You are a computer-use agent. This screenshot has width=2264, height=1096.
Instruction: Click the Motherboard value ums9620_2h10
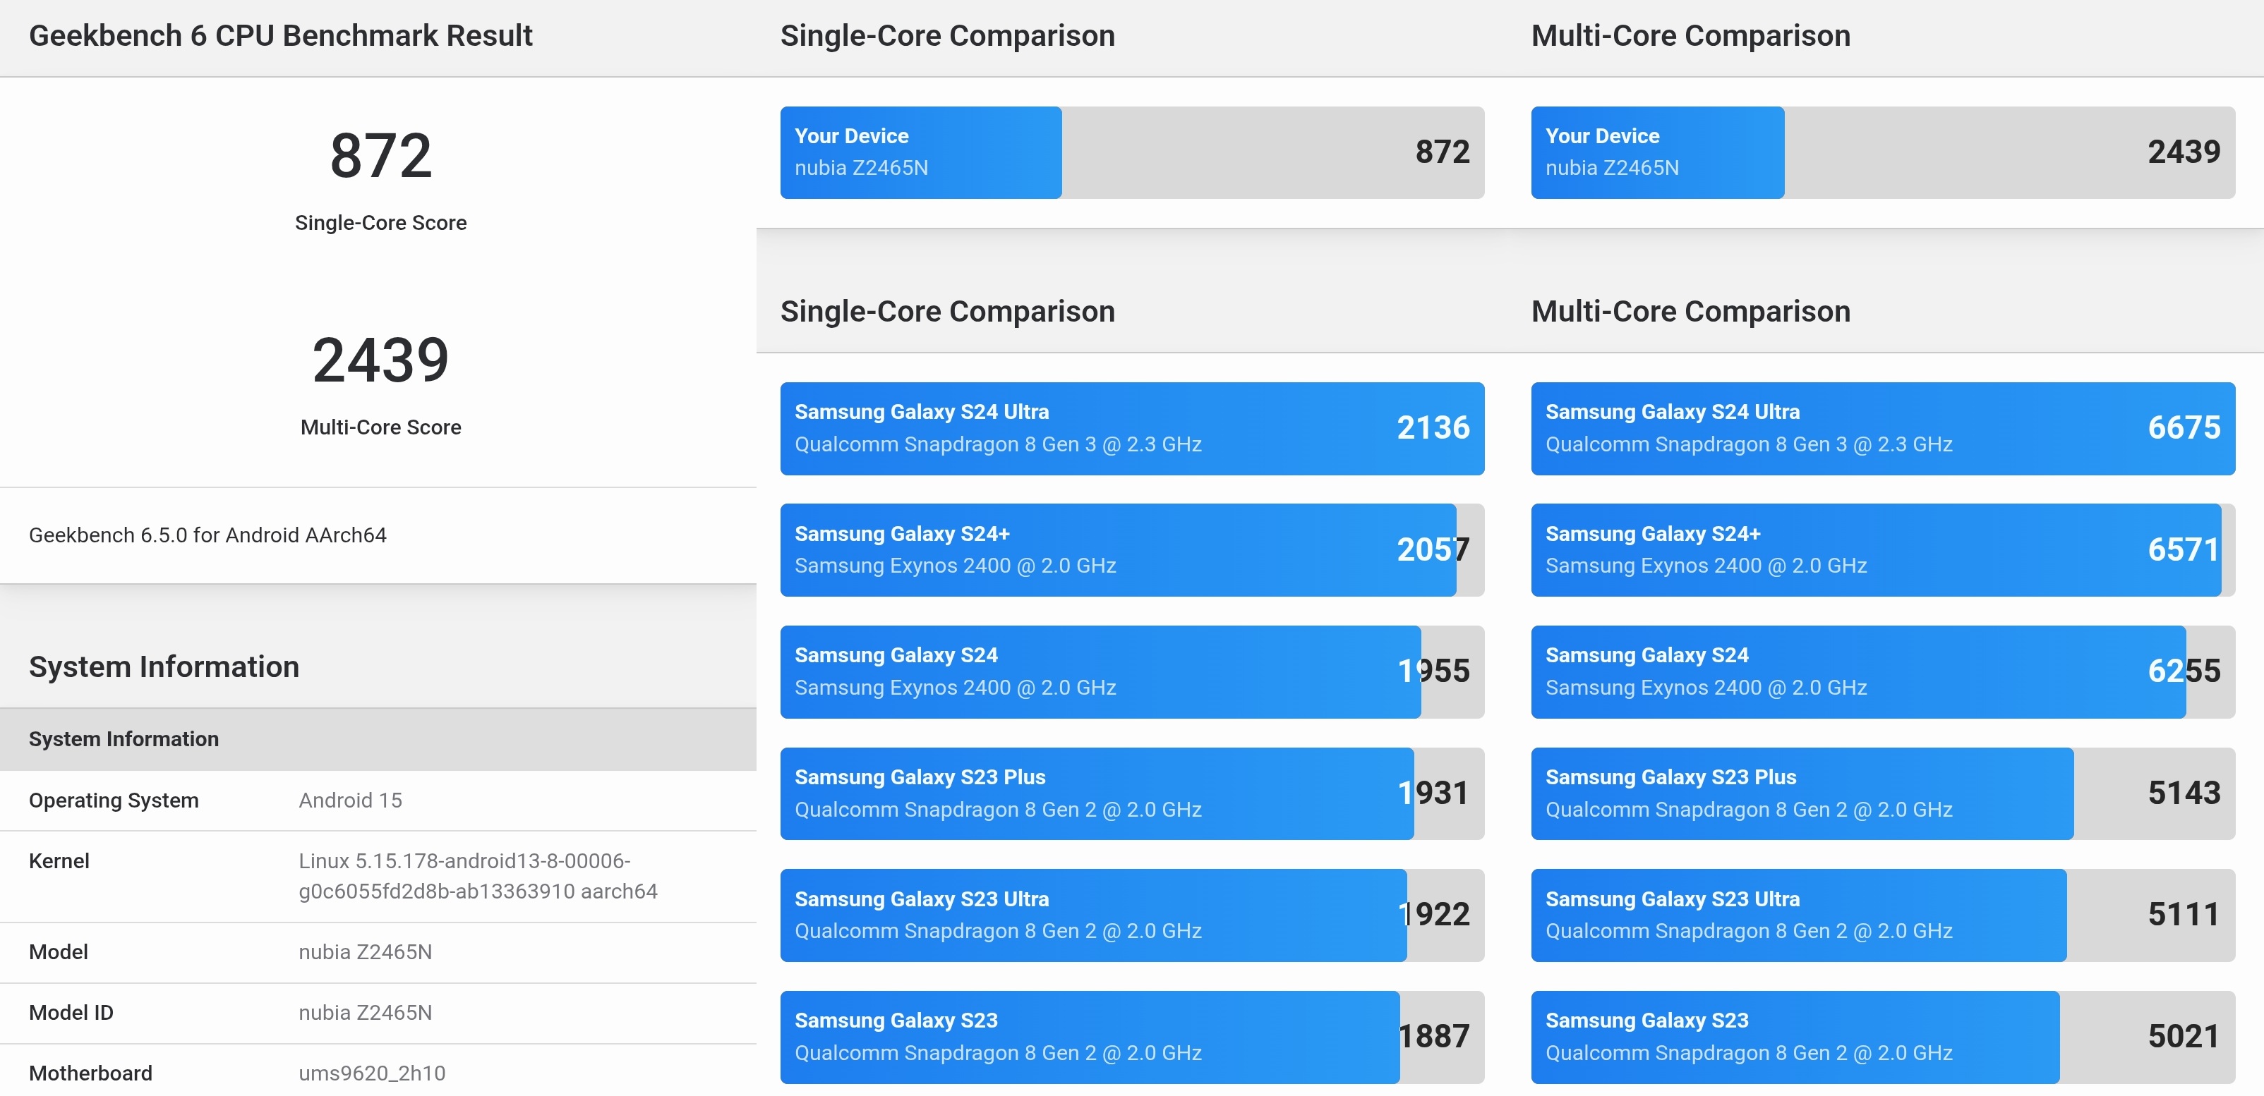tap(372, 1072)
